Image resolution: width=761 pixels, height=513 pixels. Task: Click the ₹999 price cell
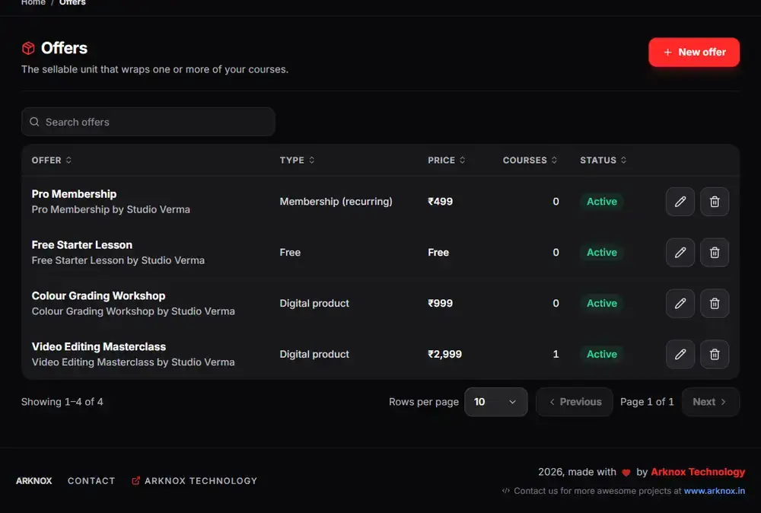(x=440, y=304)
